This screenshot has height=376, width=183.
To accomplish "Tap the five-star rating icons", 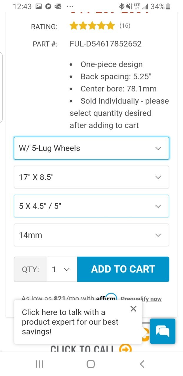I will [x=92, y=26].
